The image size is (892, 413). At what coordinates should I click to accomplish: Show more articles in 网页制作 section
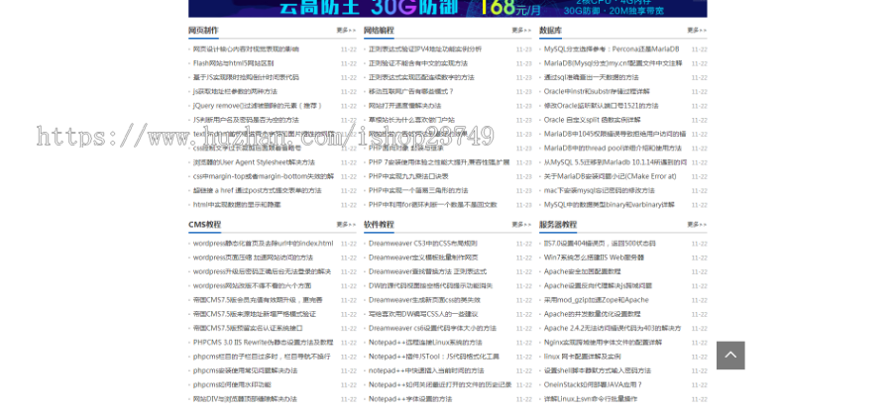pyautogui.click(x=346, y=30)
